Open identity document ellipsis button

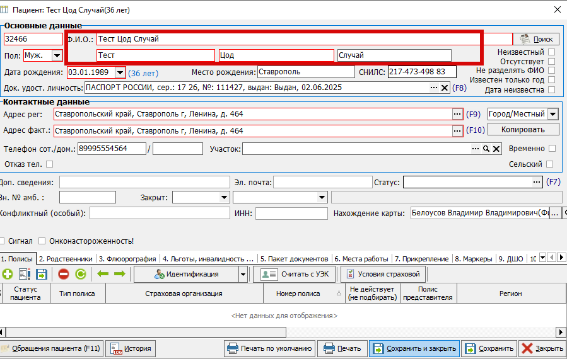pos(434,88)
